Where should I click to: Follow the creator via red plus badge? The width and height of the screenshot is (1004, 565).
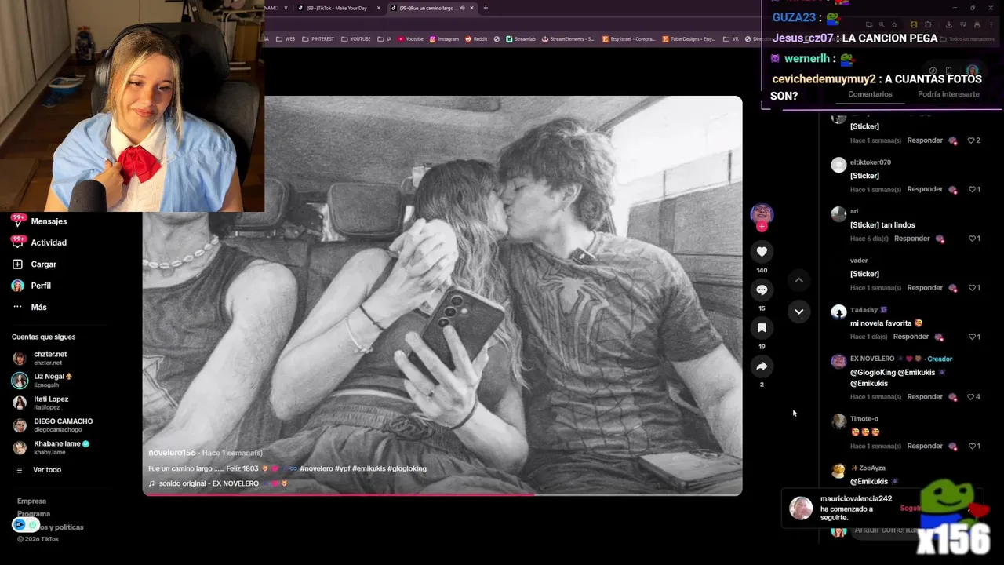[762, 227]
